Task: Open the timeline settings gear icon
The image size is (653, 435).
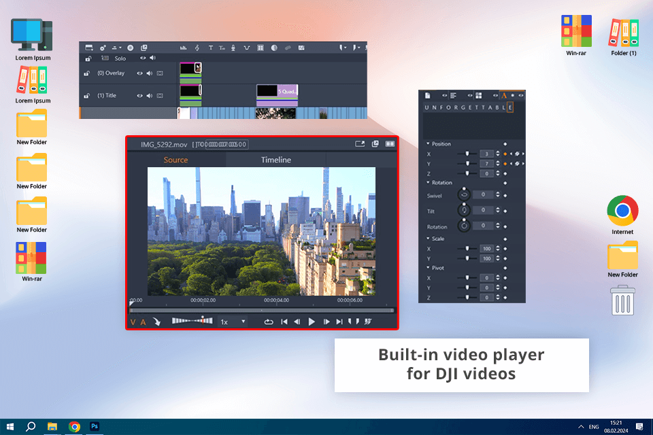Action: (103, 48)
